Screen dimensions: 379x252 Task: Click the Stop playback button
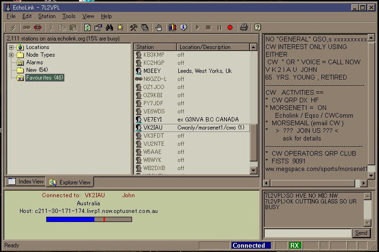[208, 28]
